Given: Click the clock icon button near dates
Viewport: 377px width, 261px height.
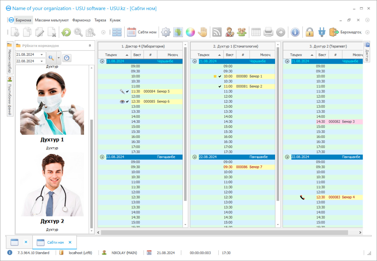Looking at the screenshot, I should [67, 58].
